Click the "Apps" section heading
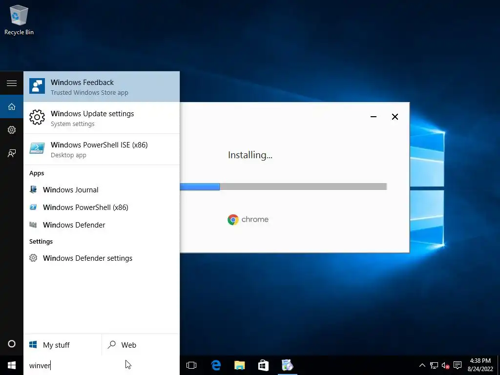This screenshot has height=375, width=500. [37, 173]
